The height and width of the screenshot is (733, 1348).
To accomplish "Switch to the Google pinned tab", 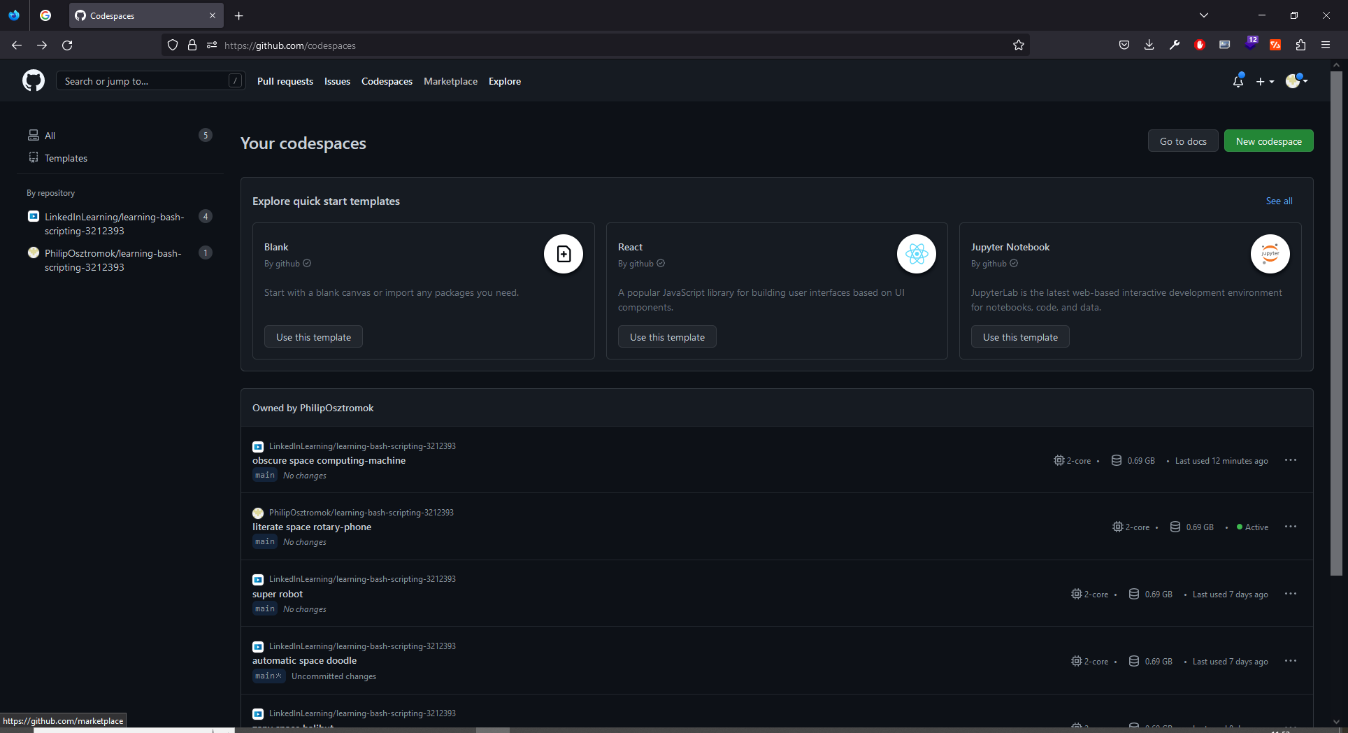I will 45,15.
